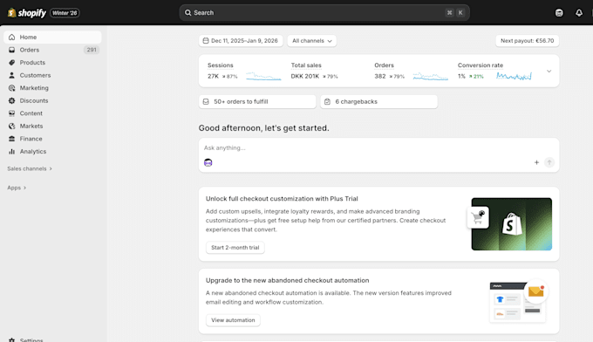The image size is (593, 342).
Task: Open Discounts in the sidebar
Action: tap(52, 100)
